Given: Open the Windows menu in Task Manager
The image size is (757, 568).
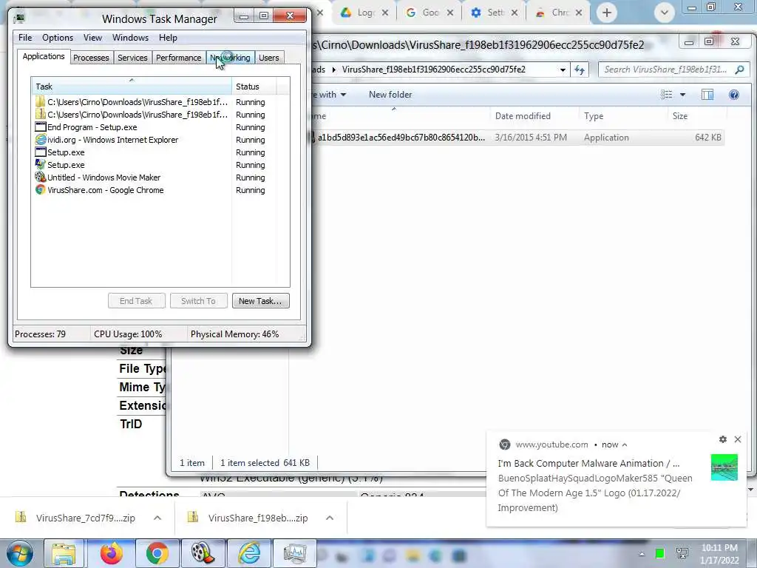Looking at the screenshot, I should click(130, 38).
